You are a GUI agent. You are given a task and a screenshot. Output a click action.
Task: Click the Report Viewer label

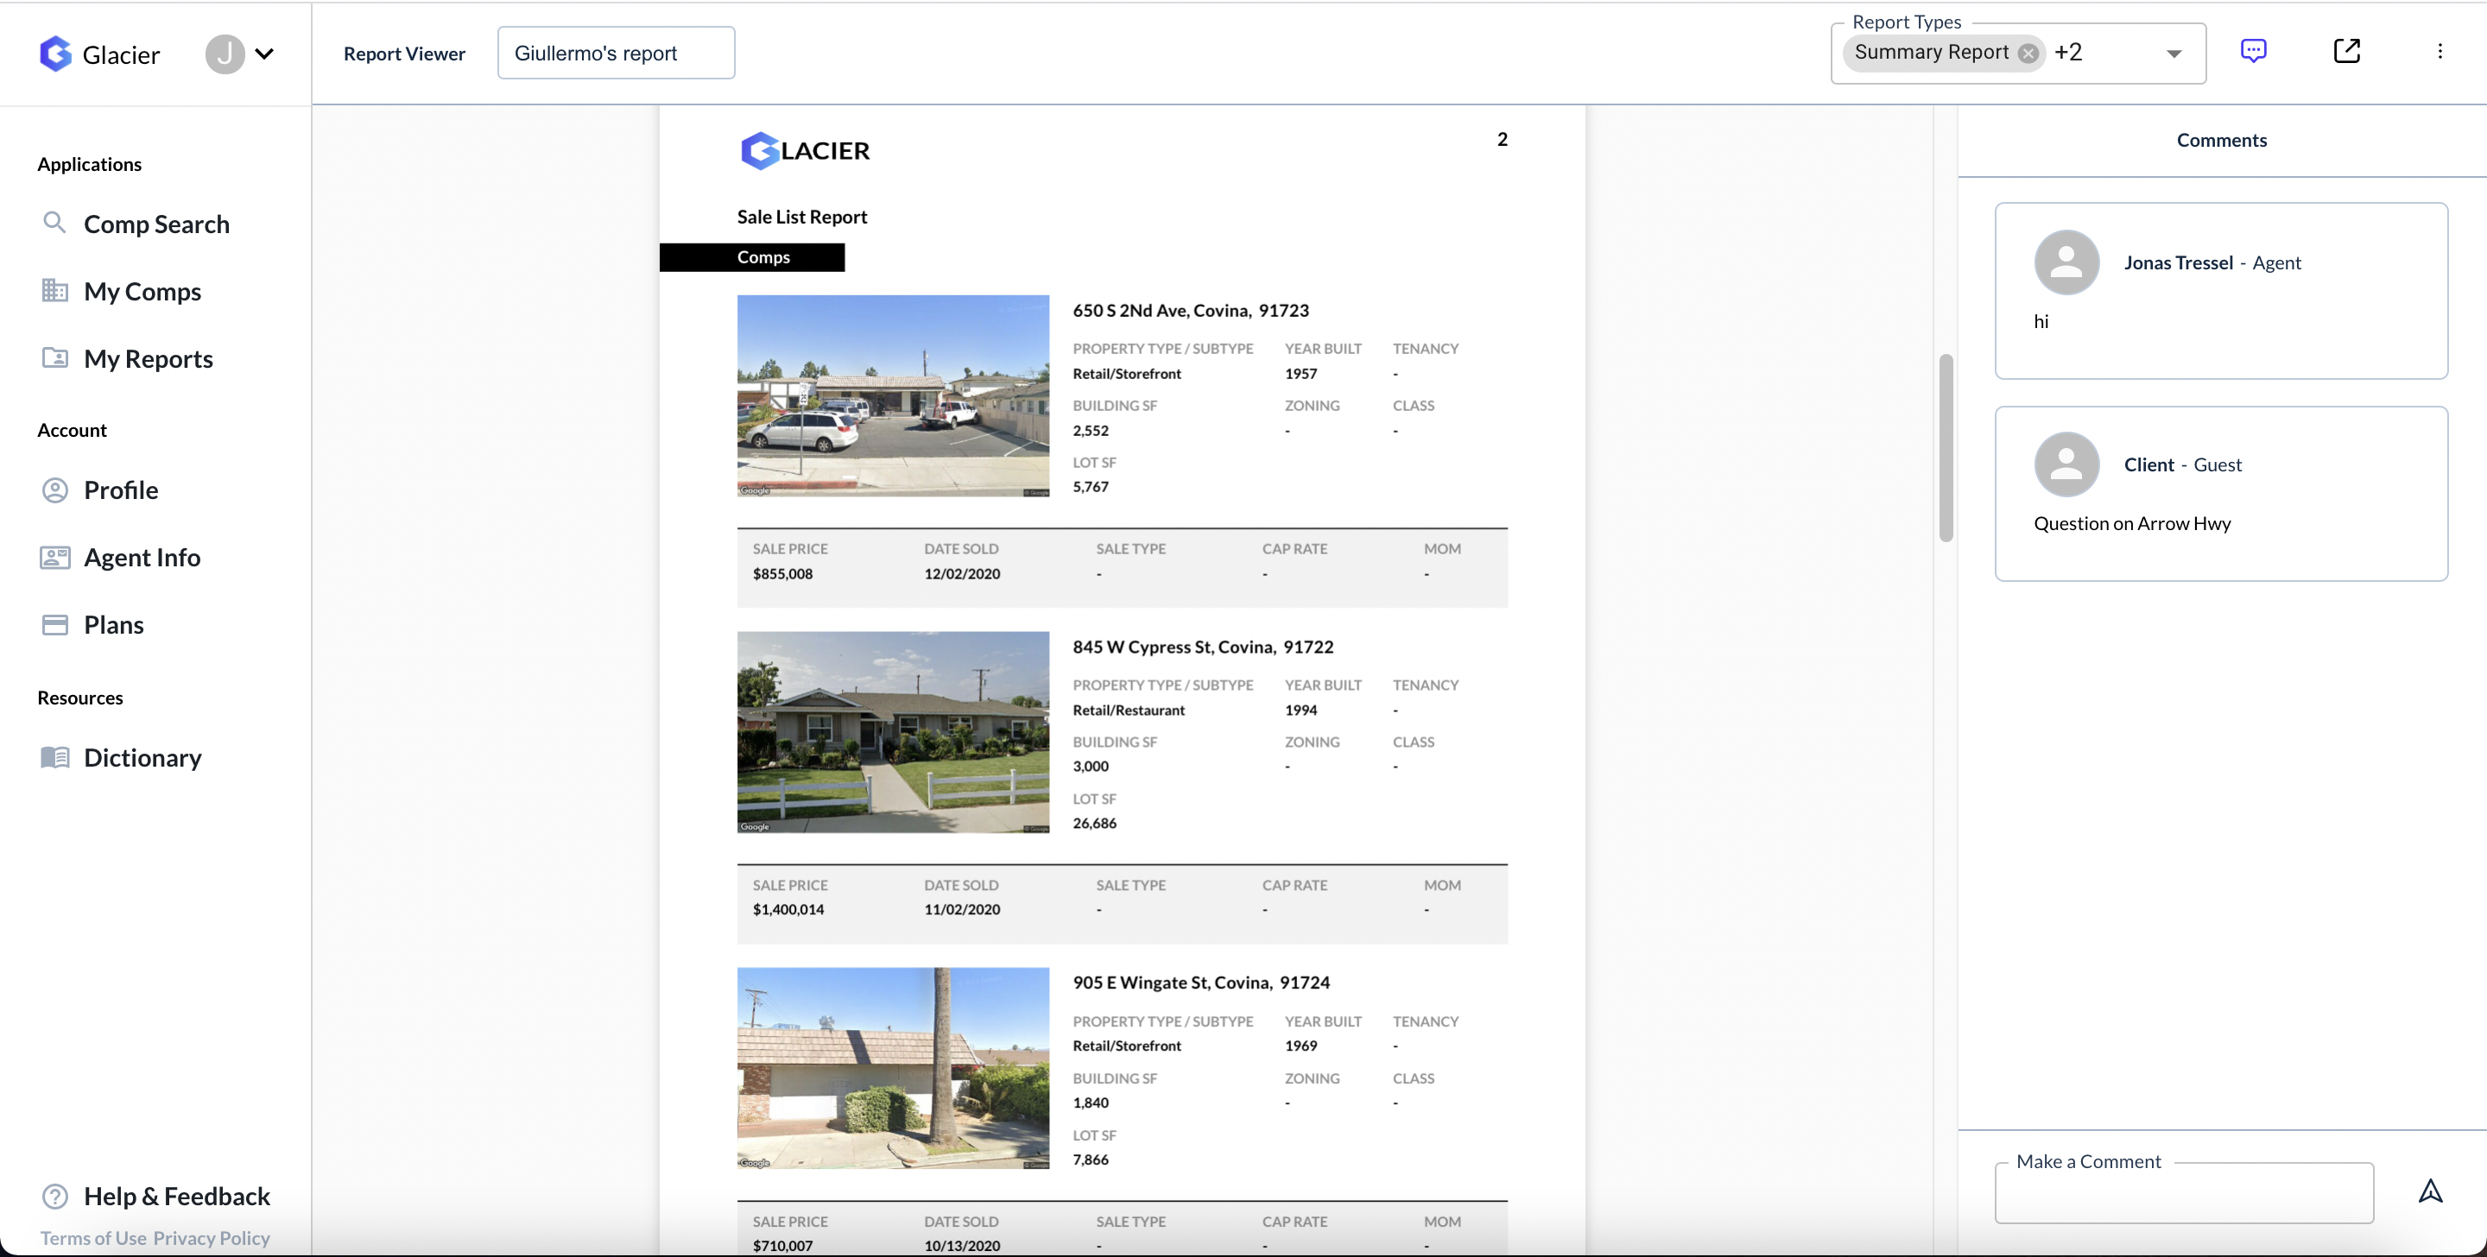(x=404, y=54)
